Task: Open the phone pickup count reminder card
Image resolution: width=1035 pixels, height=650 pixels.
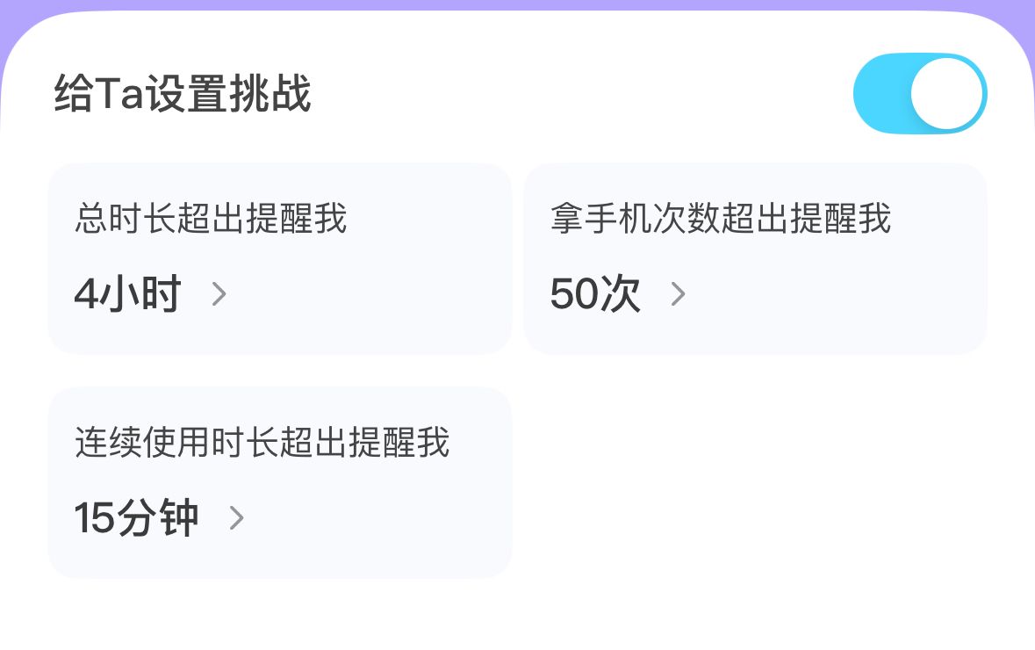Action: [755, 258]
